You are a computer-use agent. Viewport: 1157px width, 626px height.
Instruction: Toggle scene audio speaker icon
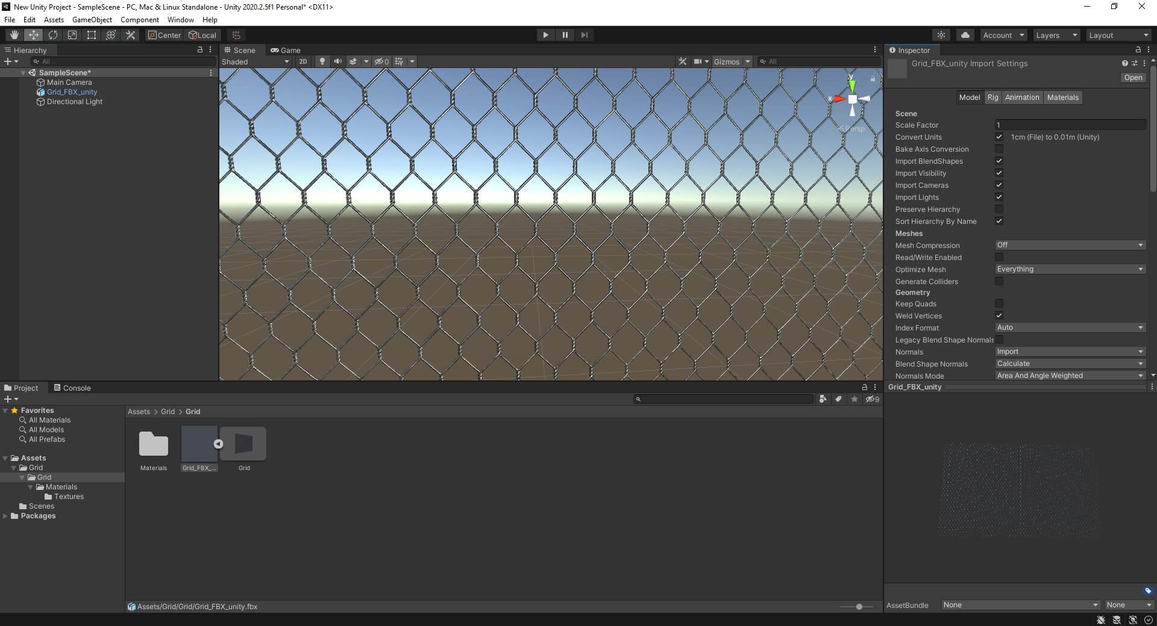point(337,61)
